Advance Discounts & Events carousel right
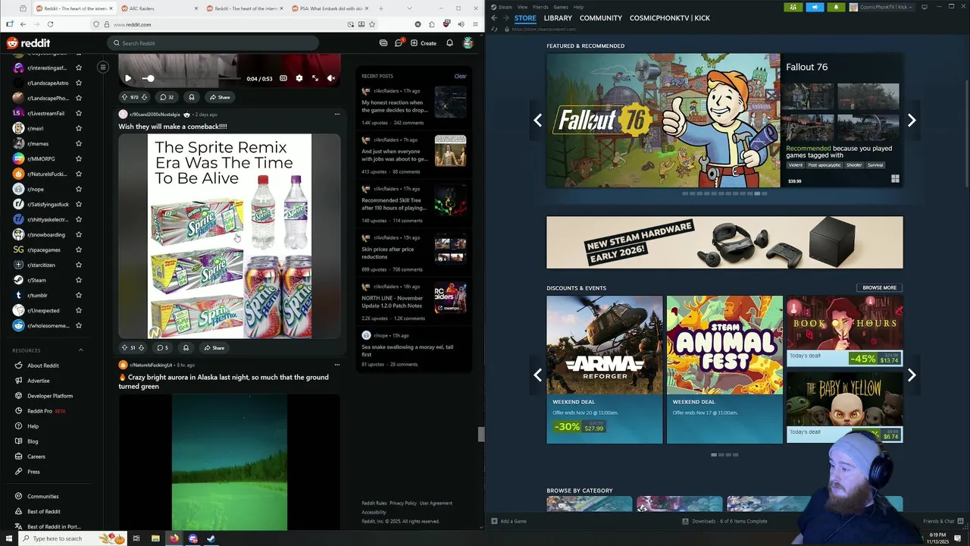 [x=912, y=375]
